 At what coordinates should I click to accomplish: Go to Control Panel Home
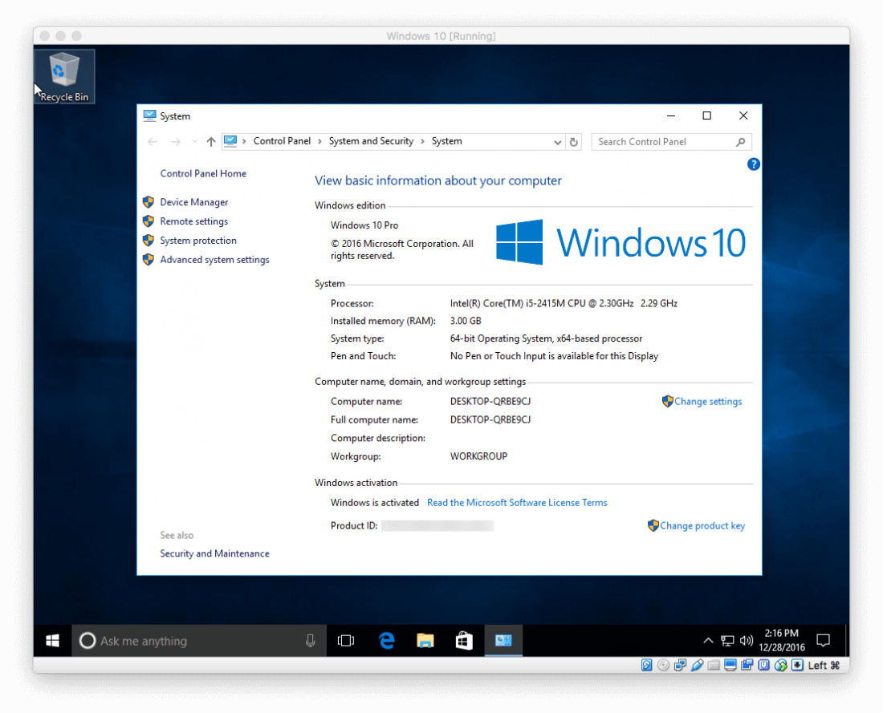[x=203, y=173]
